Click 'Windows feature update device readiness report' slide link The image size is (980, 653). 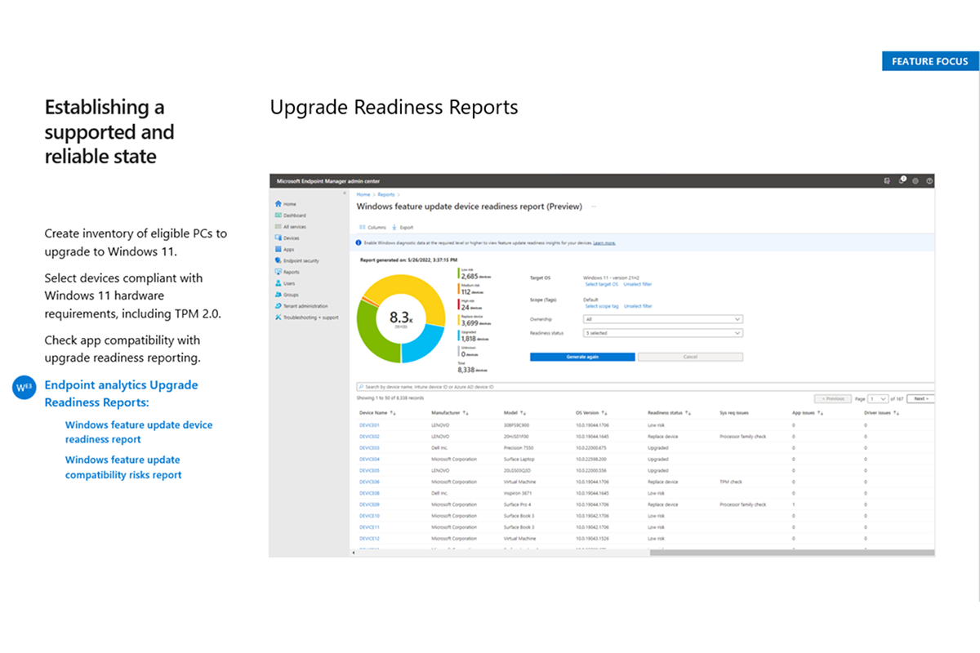coord(139,432)
